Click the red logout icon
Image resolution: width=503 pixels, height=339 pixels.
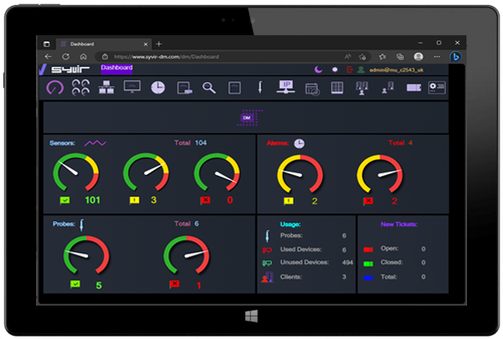[349, 69]
